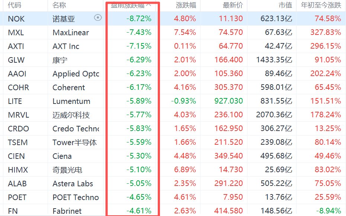Sort by 盘前涨跌幅 column arrow
The image size is (346, 216).
click(149, 4)
